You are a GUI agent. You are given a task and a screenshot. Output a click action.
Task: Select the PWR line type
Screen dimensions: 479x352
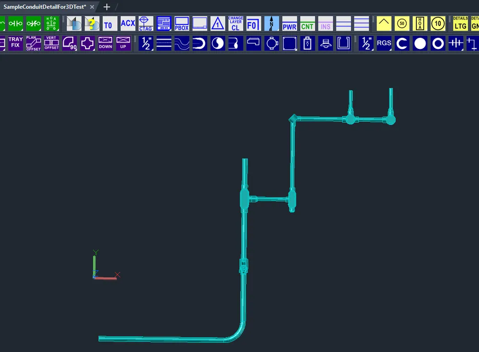point(290,23)
